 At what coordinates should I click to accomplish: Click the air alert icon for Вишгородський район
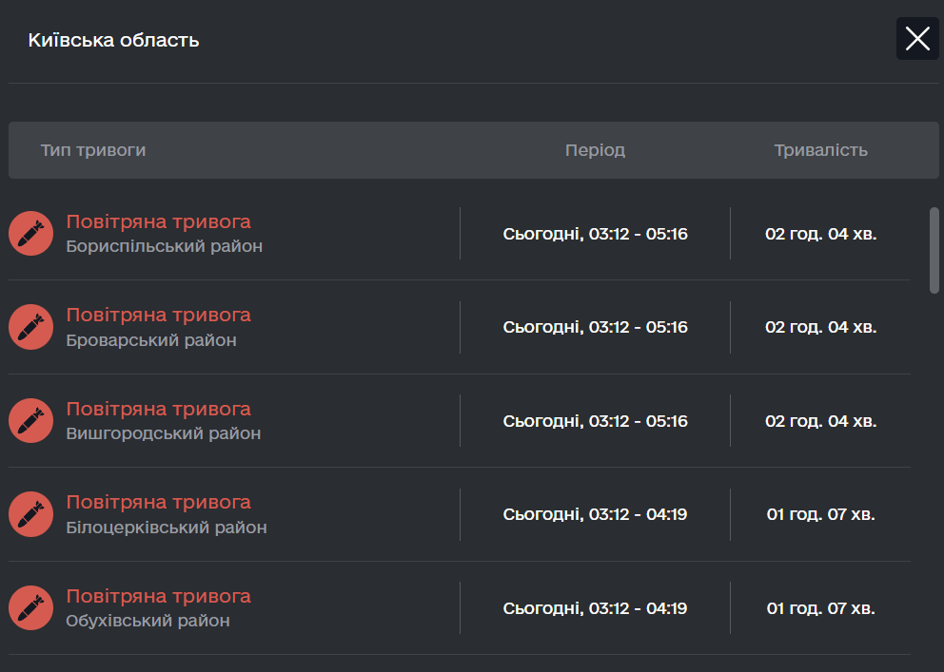click(x=30, y=421)
